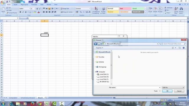Screen dimensions: 189x106
Task: Apply the red Font Color button
Action: pos(39,12)
